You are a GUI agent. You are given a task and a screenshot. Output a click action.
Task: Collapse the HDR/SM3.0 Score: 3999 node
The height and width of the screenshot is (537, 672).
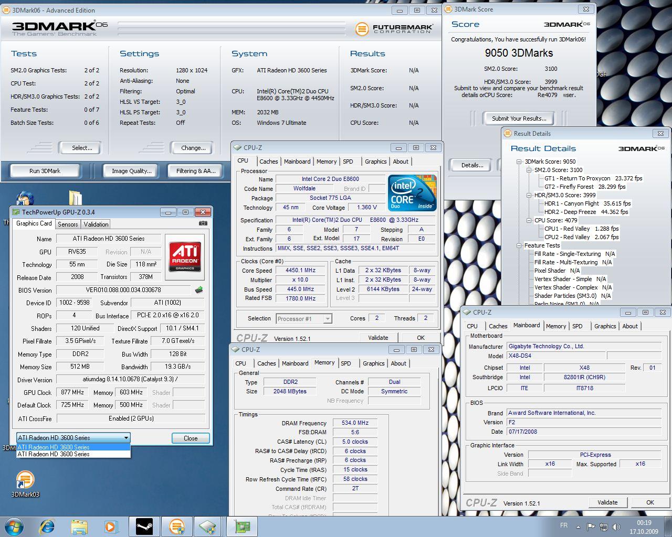pos(529,195)
